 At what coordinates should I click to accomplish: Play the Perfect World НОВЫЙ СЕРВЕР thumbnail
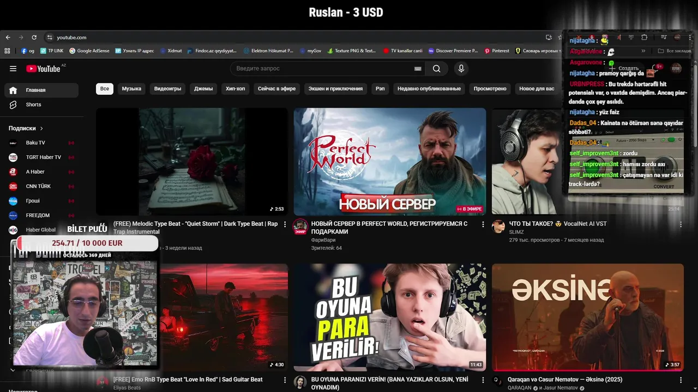point(390,161)
